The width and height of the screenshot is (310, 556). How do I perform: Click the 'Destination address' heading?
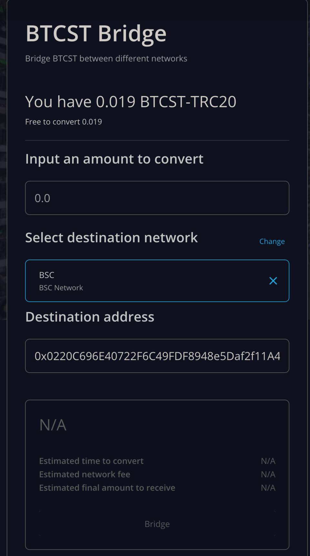tap(89, 317)
